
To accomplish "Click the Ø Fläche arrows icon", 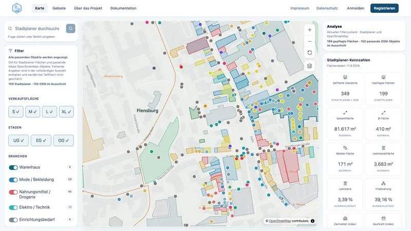I will coord(383,112).
